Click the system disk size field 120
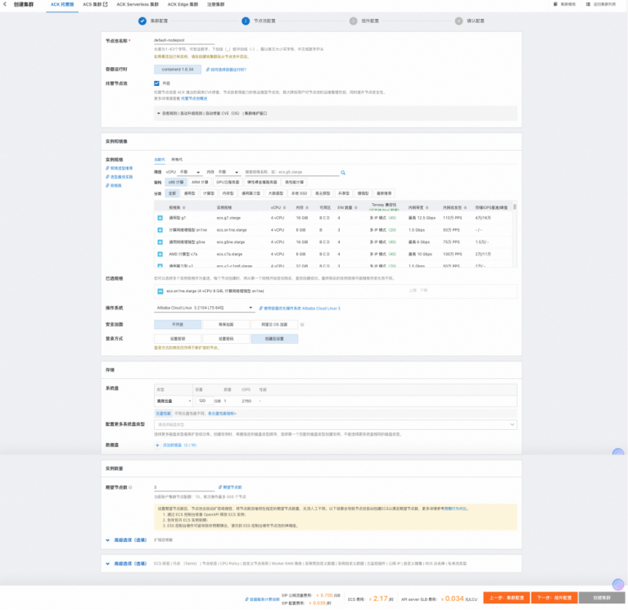 (x=204, y=401)
